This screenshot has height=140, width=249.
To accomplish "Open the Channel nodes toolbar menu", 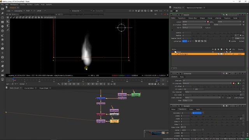I will coord(2,22).
